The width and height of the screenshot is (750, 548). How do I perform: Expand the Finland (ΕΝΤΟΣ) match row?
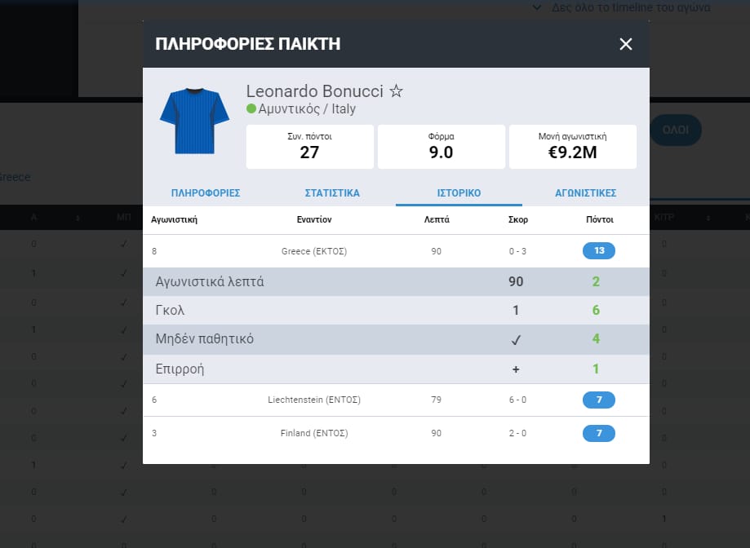[396, 433]
